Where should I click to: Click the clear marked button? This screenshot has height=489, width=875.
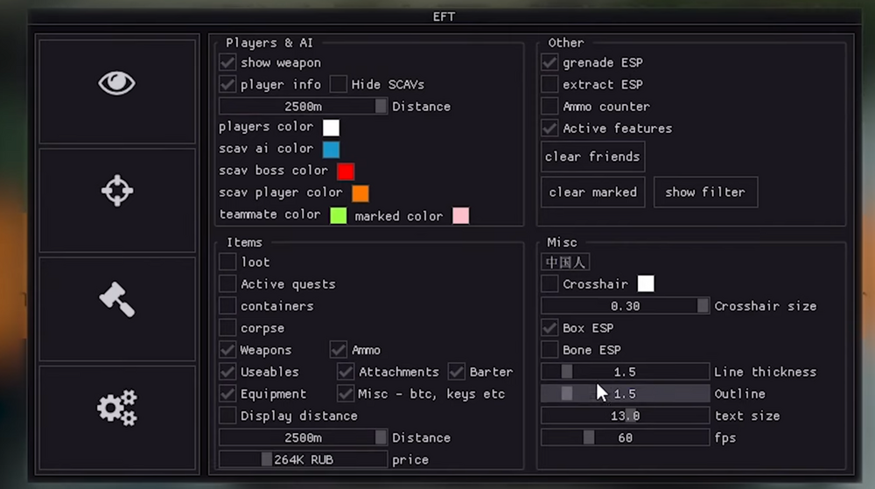point(592,192)
